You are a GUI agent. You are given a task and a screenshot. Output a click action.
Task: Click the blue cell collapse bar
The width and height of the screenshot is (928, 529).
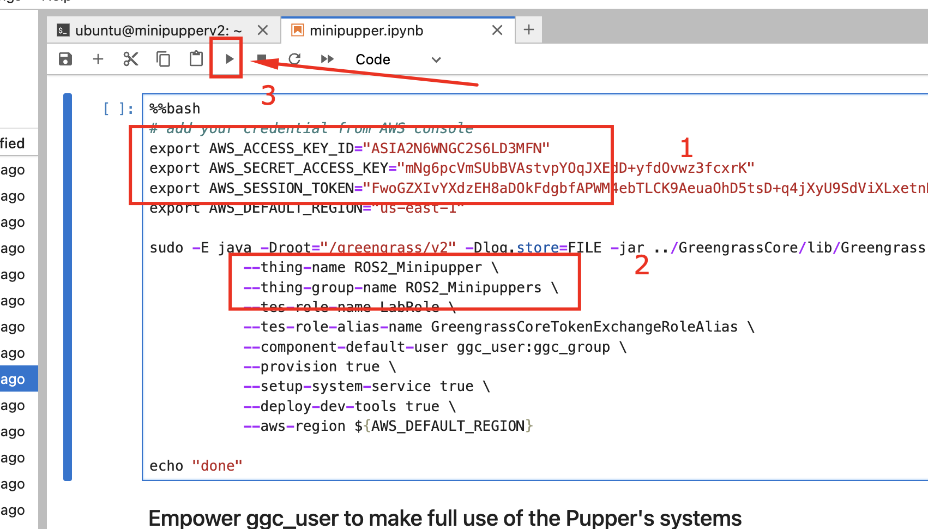coord(68,287)
